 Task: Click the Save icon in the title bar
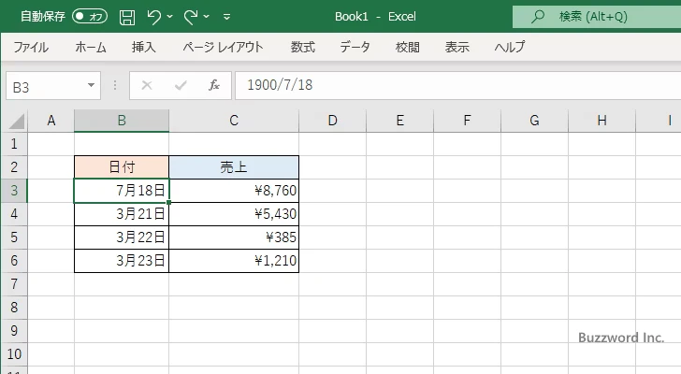click(127, 17)
